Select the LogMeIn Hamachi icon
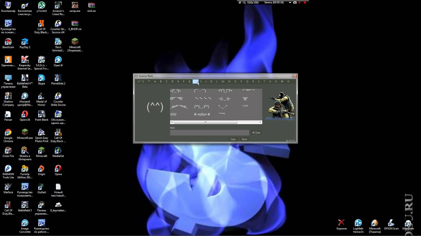 358,226
